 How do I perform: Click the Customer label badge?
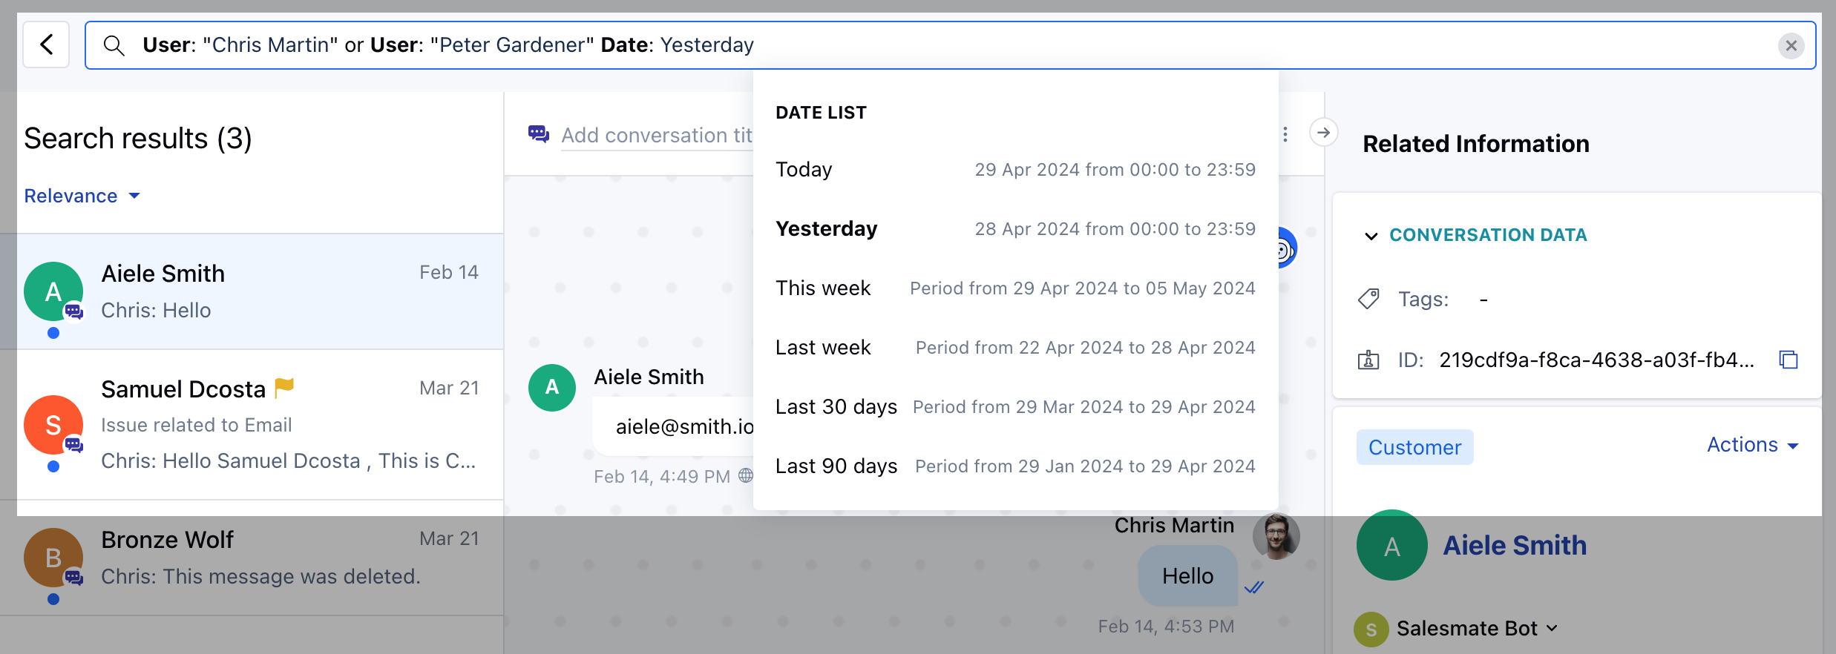[x=1414, y=447]
